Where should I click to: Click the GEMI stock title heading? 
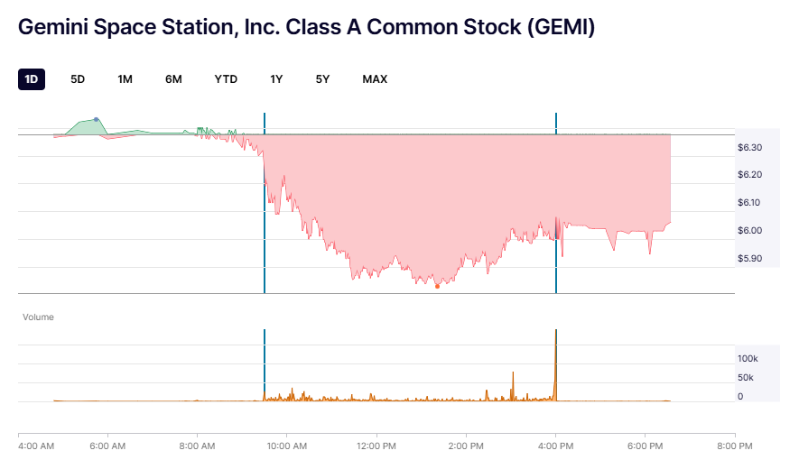pos(306,28)
